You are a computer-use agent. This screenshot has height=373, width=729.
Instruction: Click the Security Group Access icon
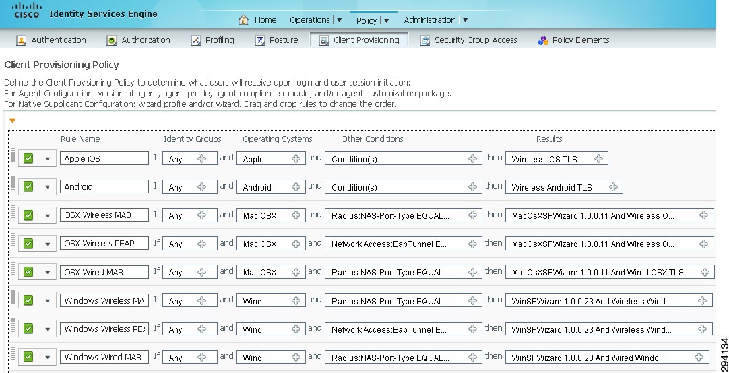point(424,40)
